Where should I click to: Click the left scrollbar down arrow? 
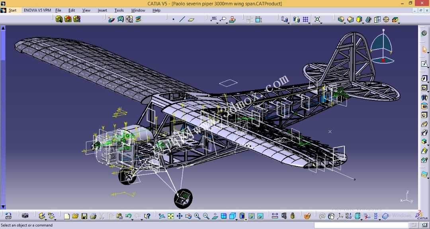tap(3, 207)
